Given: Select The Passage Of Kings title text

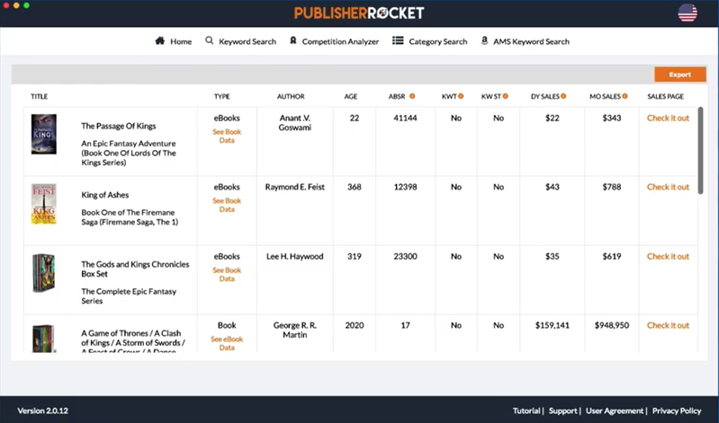Looking at the screenshot, I should [x=118, y=126].
